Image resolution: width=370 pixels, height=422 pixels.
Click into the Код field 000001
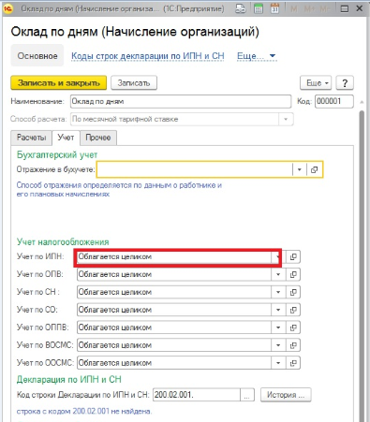pos(334,101)
